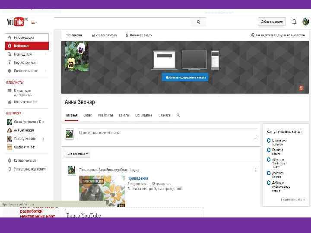Tick the first checklist circle under Как улучшить канал
This screenshot has width=311, height=233.
[x=269, y=140]
